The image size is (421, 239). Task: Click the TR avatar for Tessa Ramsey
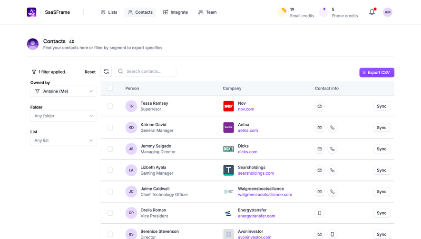[x=131, y=106]
